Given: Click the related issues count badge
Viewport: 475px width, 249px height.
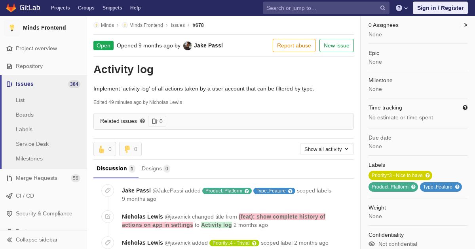Looking at the screenshot, I should [x=157, y=121].
